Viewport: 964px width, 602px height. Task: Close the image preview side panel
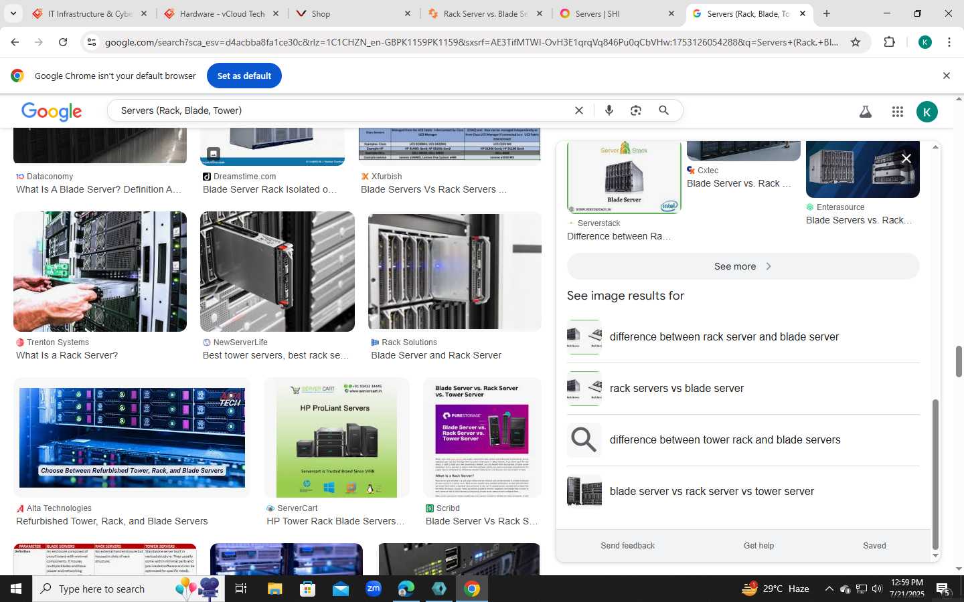click(906, 159)
